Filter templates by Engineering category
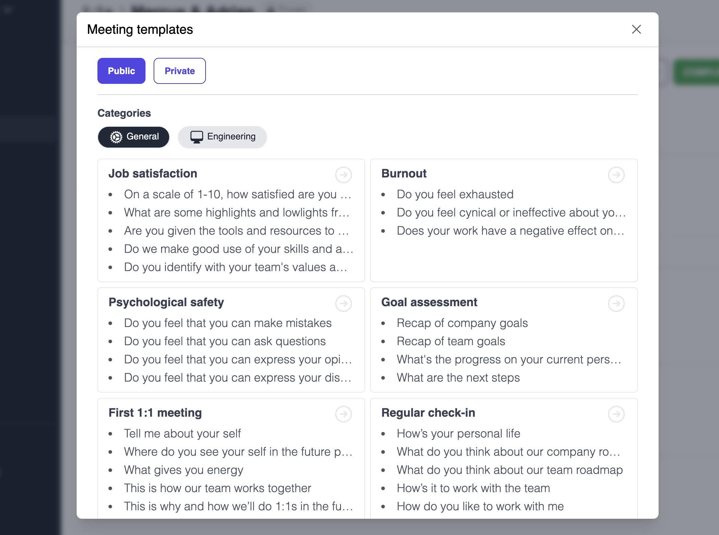This screenshot has width=719, height=535. coord(222,137)
